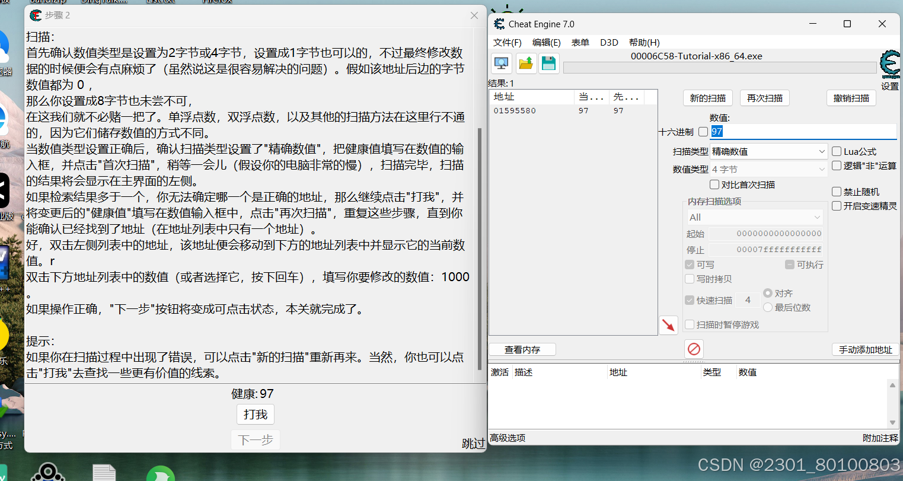Open the Help menu
This screenshot has width=903, height=481.
click(x=644, y=42)
